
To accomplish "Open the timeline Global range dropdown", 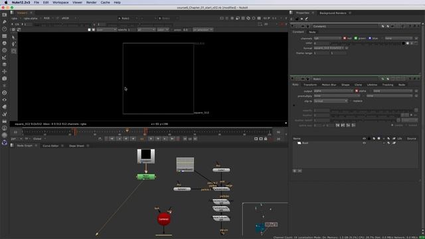I will coord(39,139).
